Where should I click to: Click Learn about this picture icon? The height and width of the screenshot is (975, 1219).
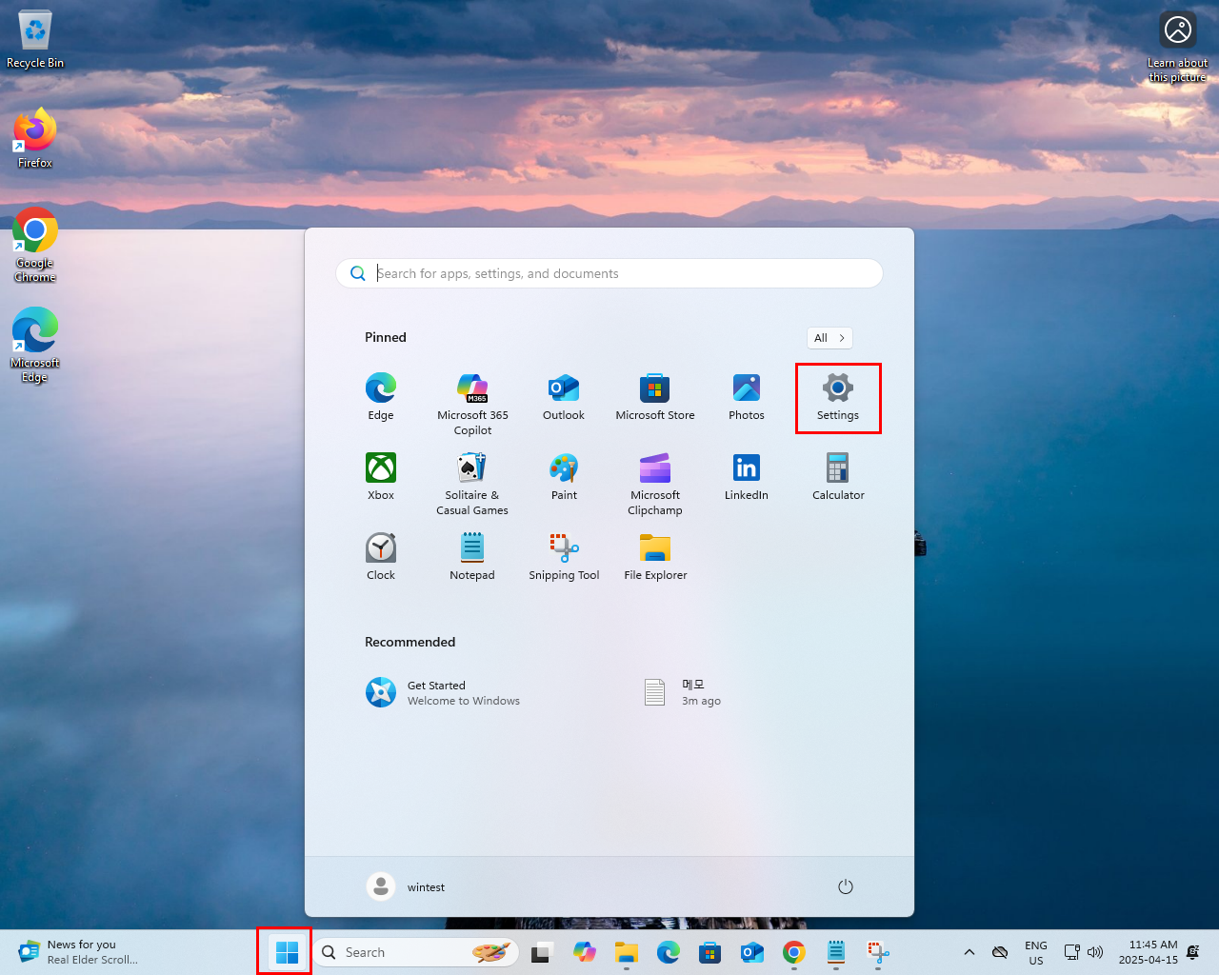(1178, 48)
